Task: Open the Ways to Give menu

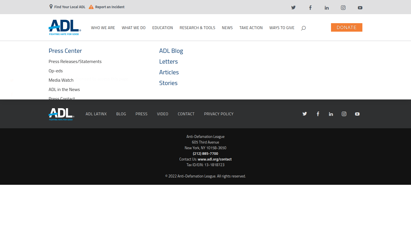Action: coord(282,28)
